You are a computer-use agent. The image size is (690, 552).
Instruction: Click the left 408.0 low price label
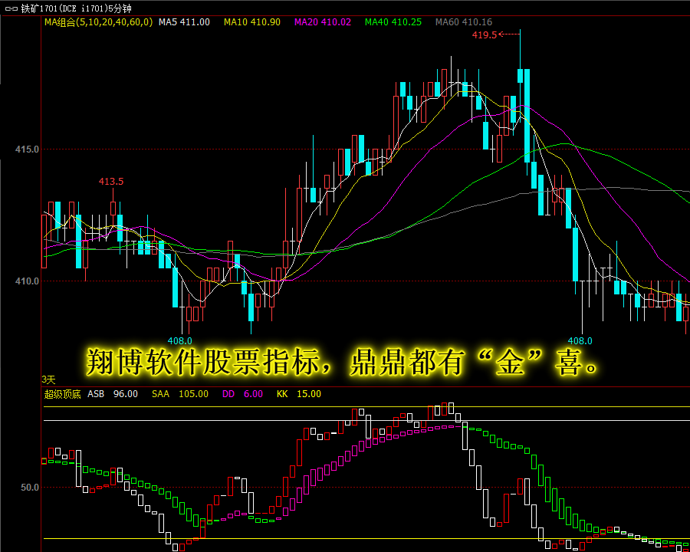(179, 340)
